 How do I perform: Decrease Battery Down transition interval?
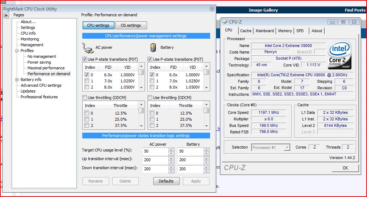coord(206,171)
